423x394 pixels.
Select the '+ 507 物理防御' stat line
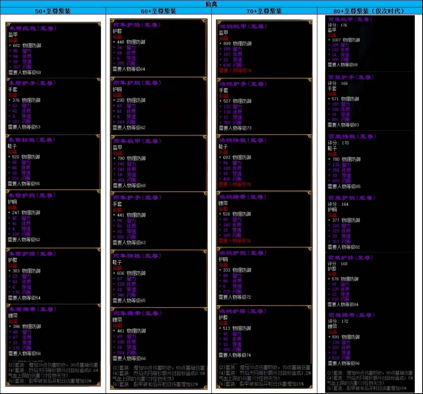[x=235, y=101]
